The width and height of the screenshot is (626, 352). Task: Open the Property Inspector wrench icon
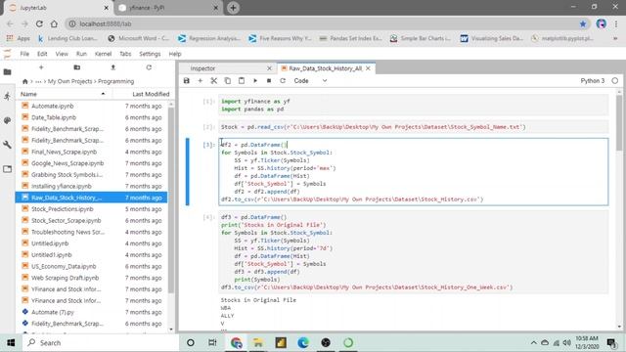coord(7,145)
